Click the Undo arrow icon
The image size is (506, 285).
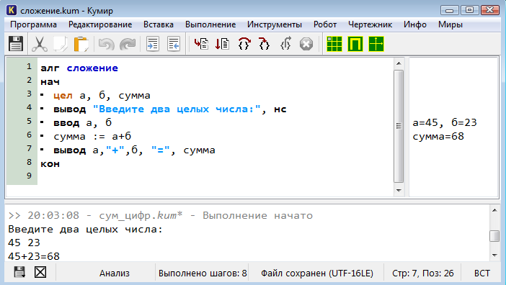coord(106,44)
